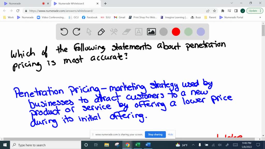Open File Explorer from the taskbar
Viewport: 265px width, 149px height.
tap(107, 145)
